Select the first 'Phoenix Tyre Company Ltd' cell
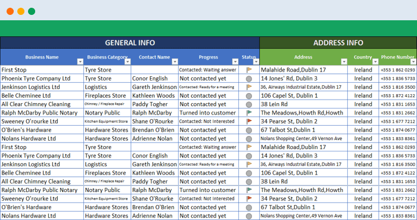 [x=42, y=79]
